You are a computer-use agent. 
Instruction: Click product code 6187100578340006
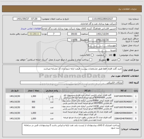coord(123,107)
